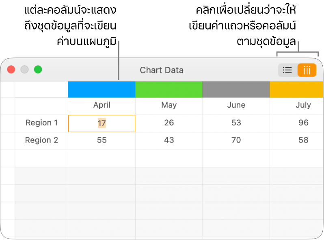
Task: Select the yellow July color bar
Action: coord(297,89)
